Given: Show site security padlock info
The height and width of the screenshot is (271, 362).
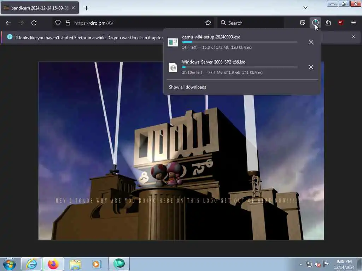Looking at the screenshot, I should click(x=68, y=23).
